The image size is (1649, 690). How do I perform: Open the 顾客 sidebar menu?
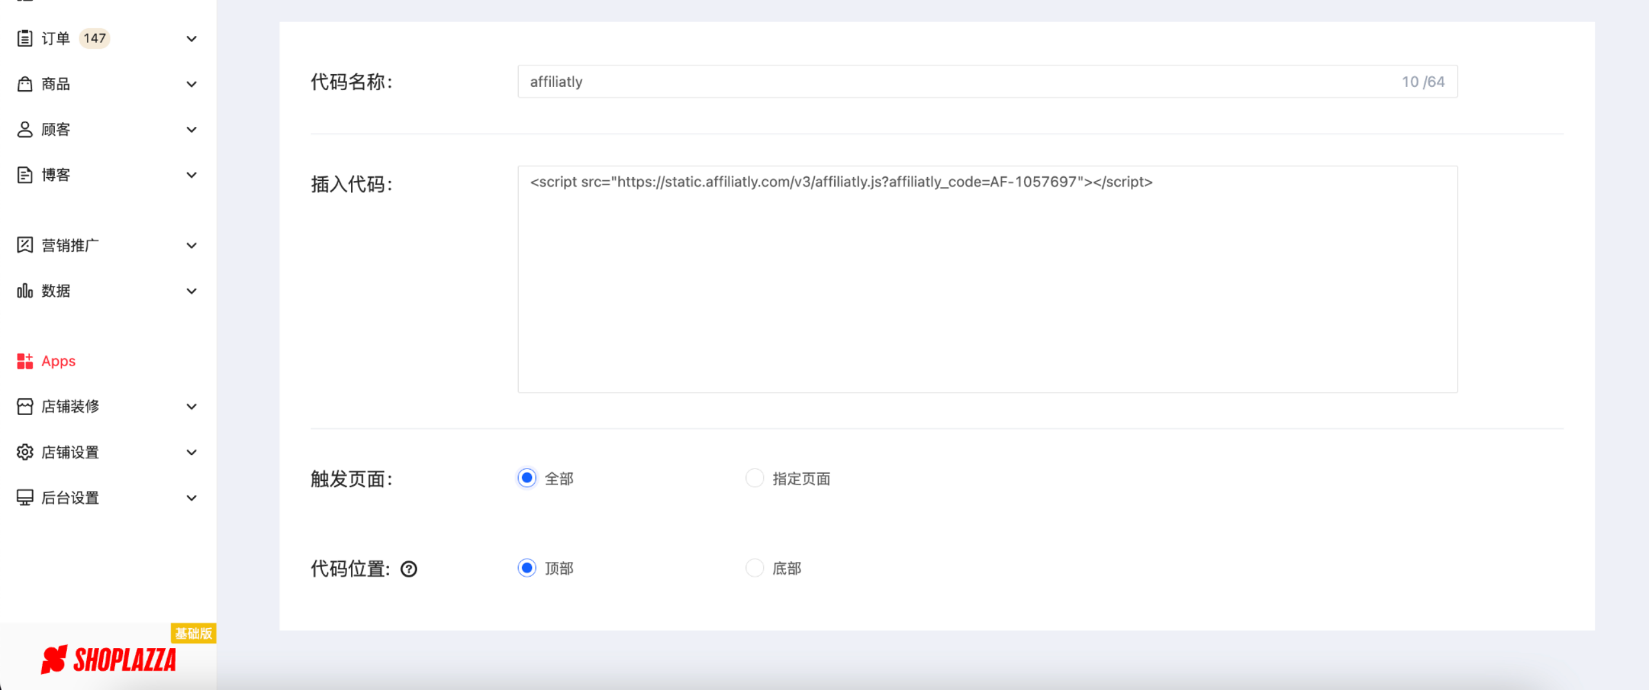[x=107, y=129]
